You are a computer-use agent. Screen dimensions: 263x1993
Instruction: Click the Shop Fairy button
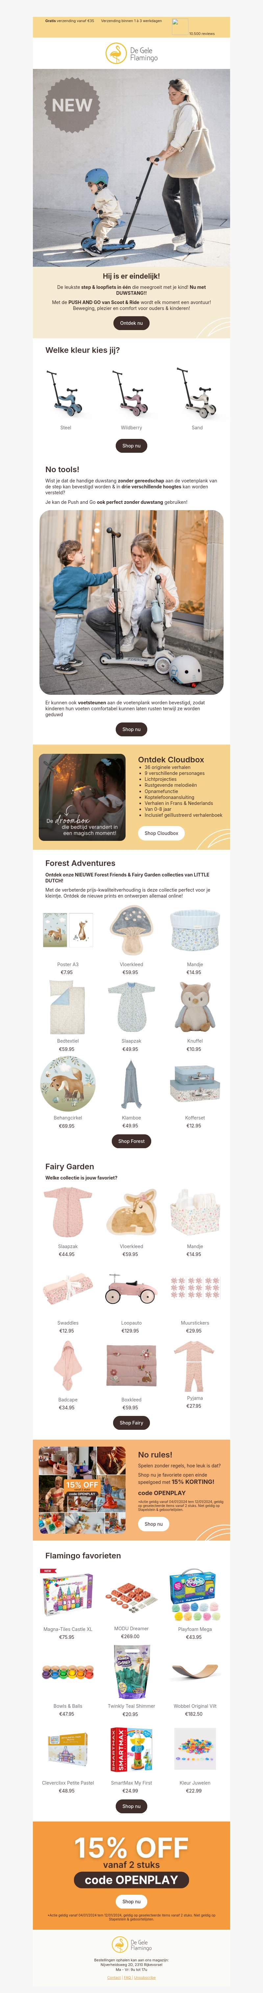(x=131, y=1422)
